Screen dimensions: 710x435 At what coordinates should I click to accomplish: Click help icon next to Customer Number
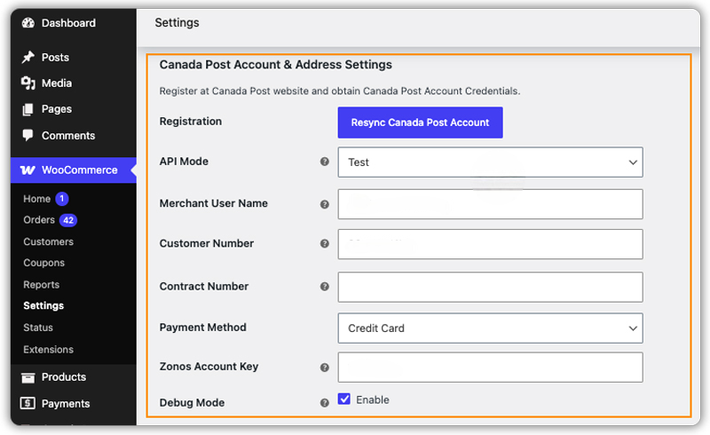click(325, 243)
